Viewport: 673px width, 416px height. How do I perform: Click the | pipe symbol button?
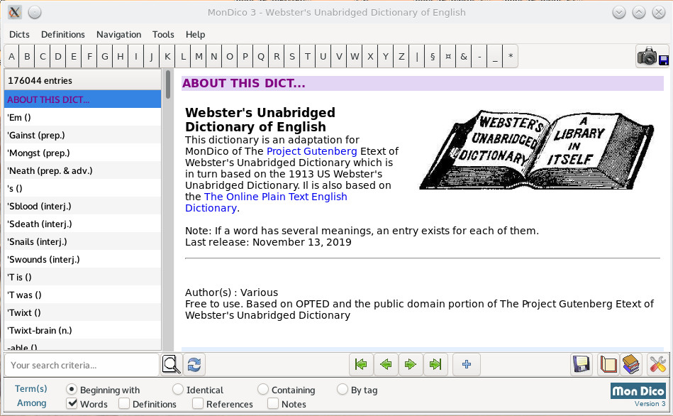click(417, 56)
